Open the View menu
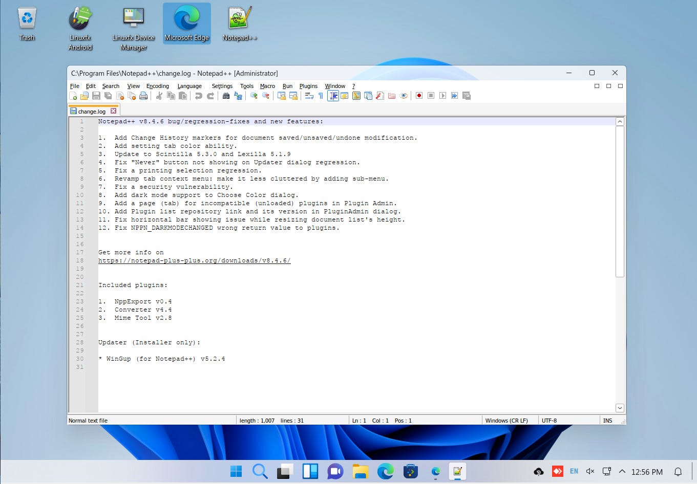 coord(133,86)
